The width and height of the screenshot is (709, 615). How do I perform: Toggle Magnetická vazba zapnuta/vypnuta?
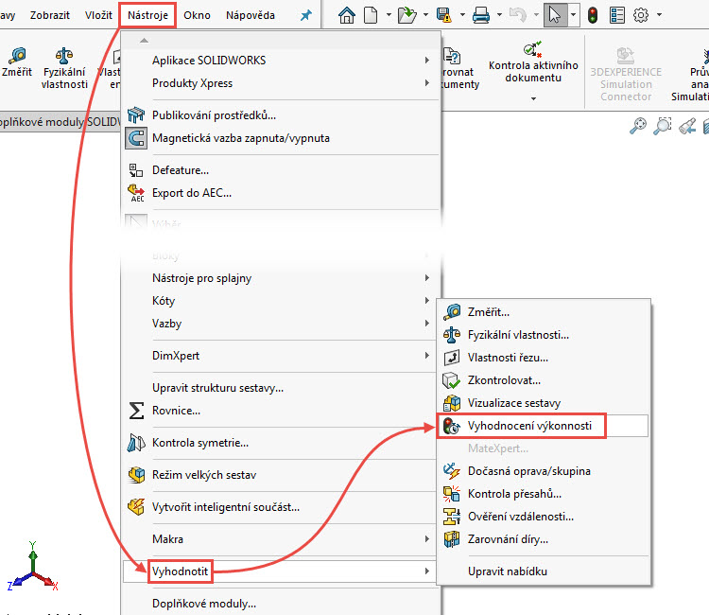coord(281,138)
